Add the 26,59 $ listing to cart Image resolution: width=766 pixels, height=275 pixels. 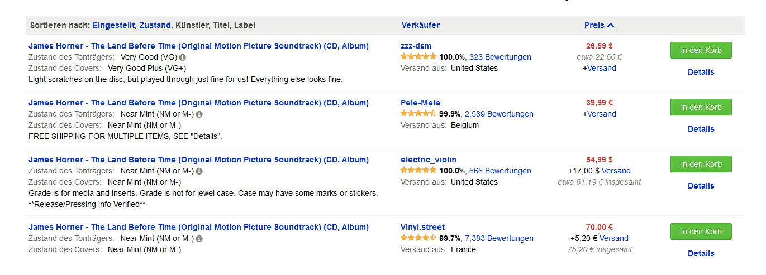click(701, 50)
